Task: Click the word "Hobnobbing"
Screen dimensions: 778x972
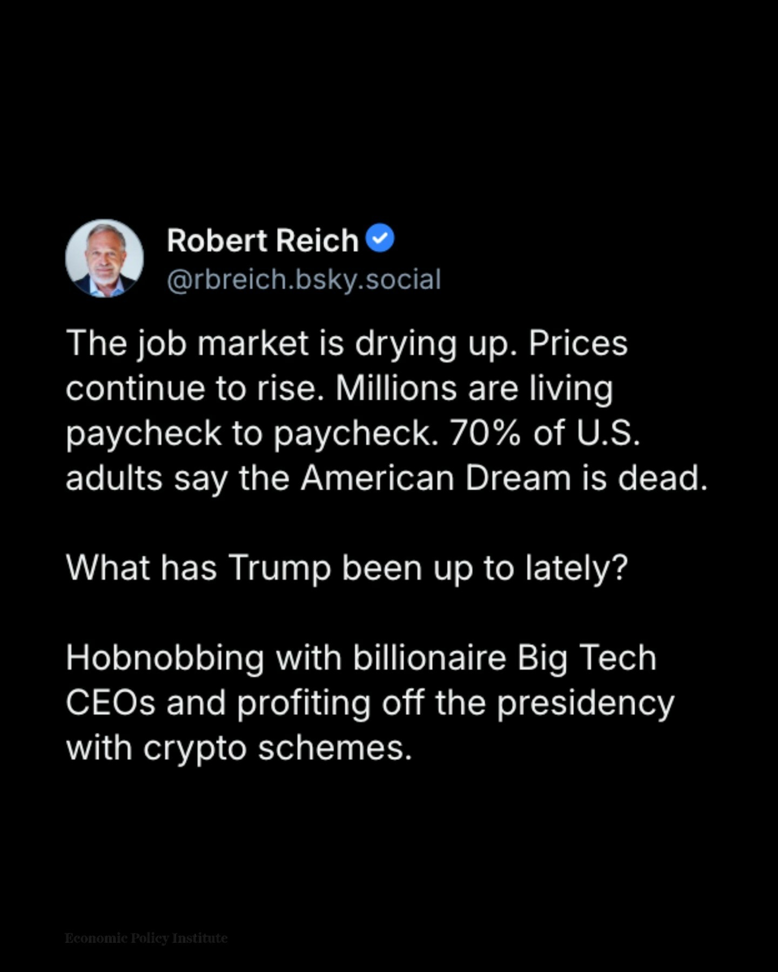Action: click(x=165, y=658)
